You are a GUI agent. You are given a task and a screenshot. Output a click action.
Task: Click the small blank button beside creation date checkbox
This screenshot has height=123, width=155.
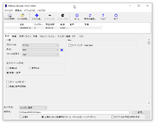pos(147,117)
